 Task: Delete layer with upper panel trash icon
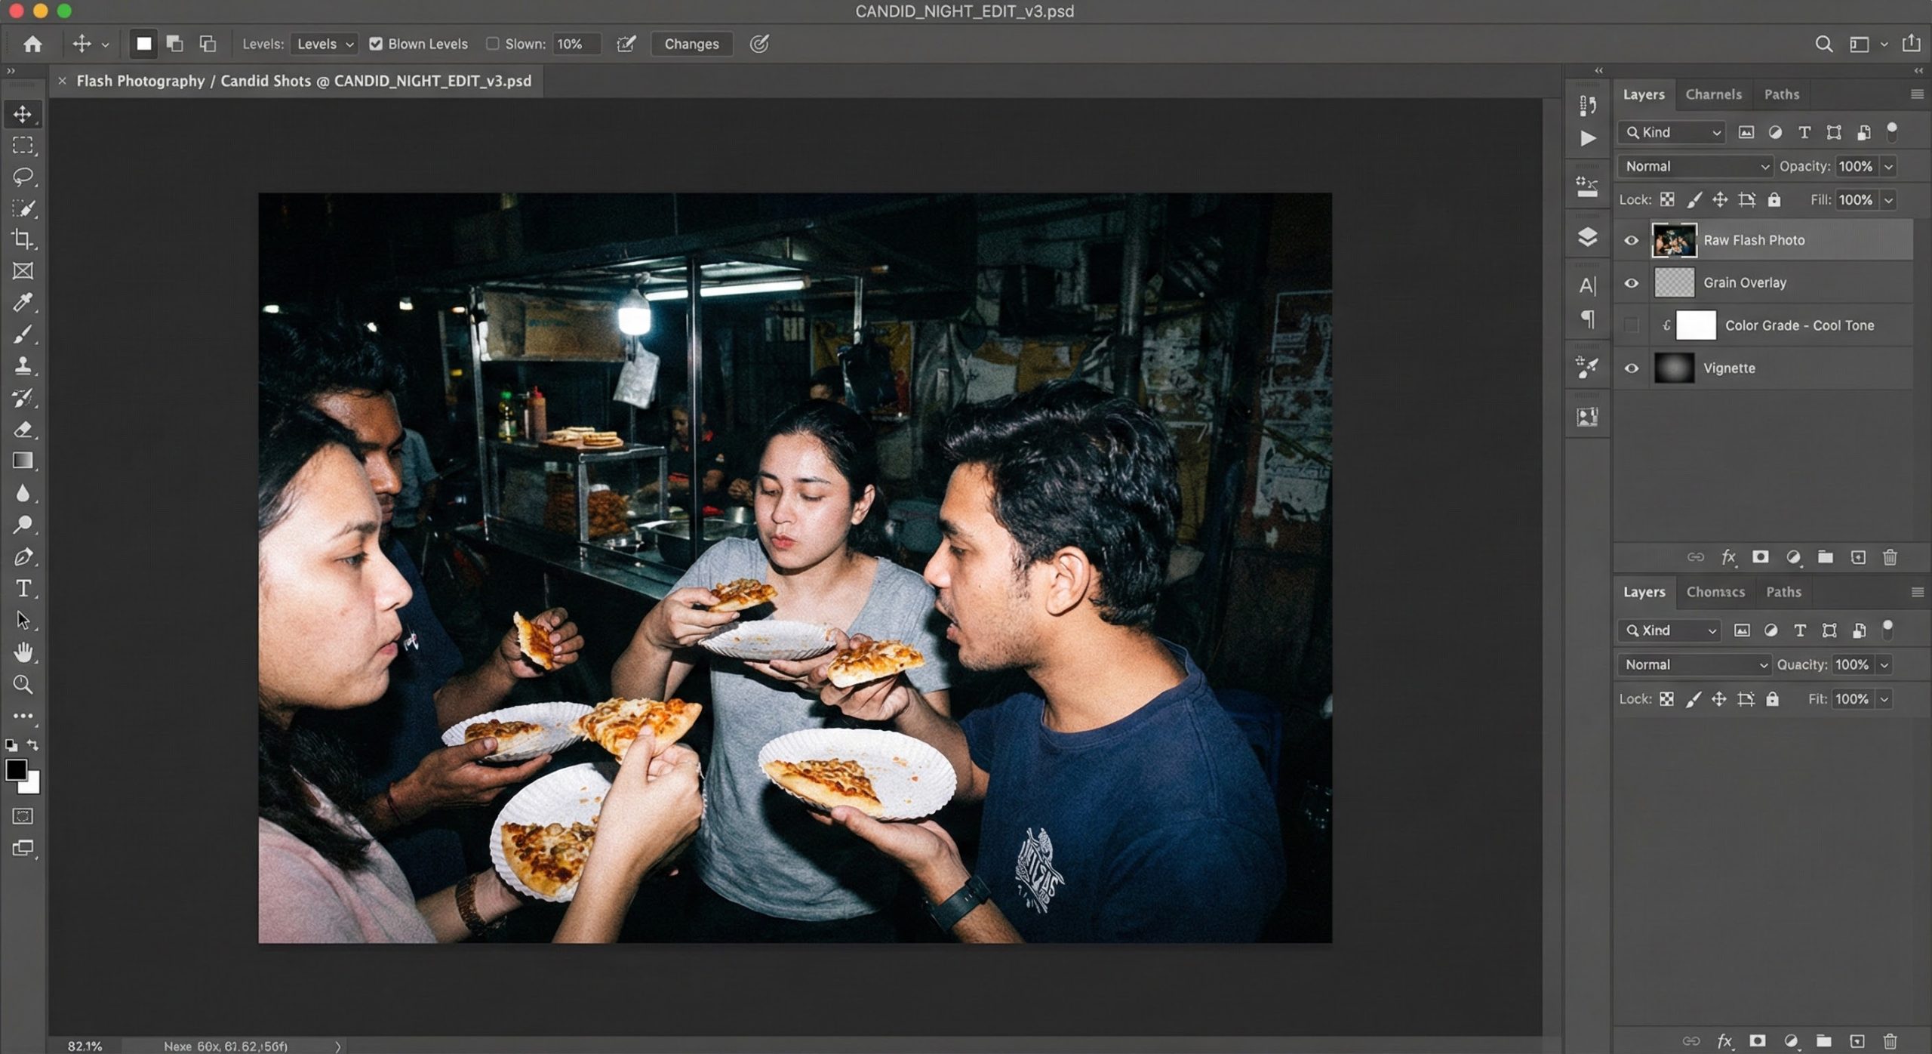[1890, 557]
